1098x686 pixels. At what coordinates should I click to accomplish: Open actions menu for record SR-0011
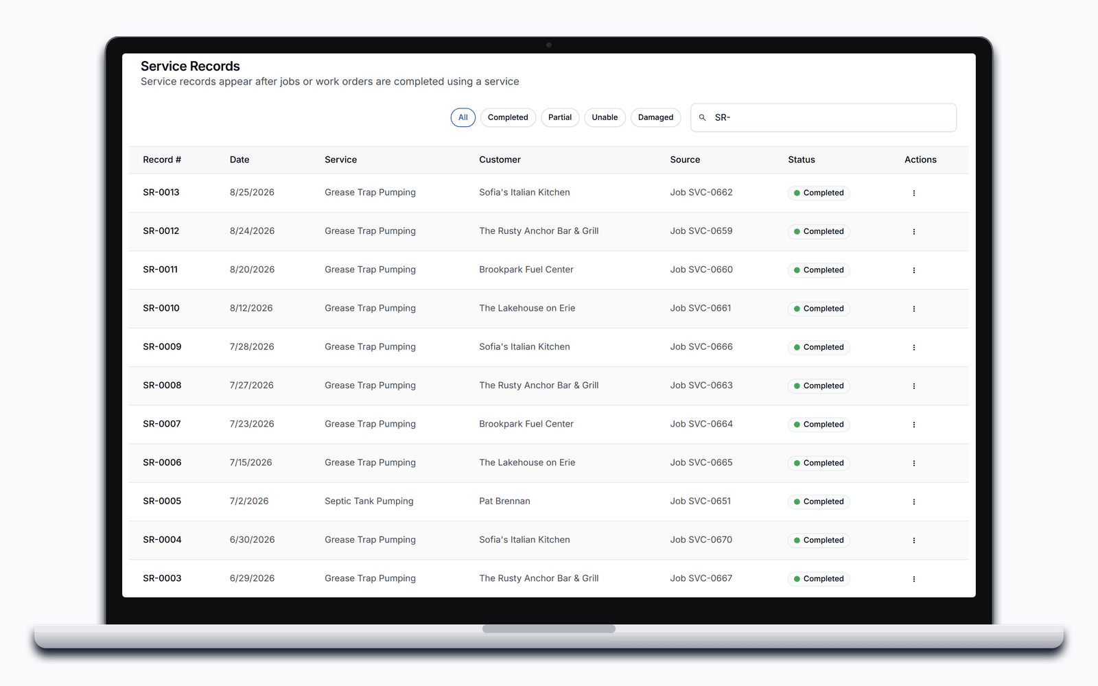click(x=913, y=270)
